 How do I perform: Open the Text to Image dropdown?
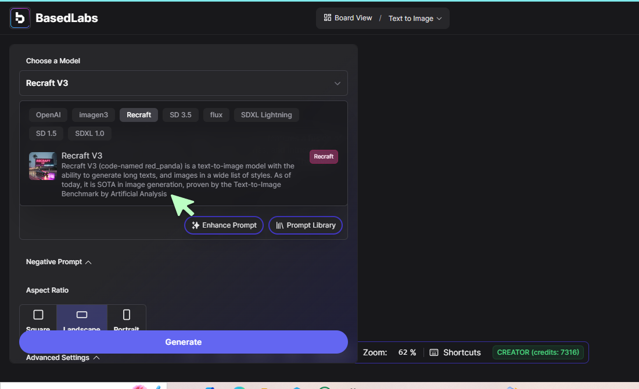point(415,19)
